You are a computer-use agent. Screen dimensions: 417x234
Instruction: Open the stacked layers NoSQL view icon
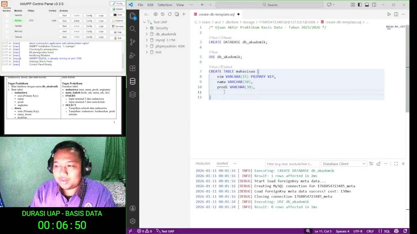(133, 94)
